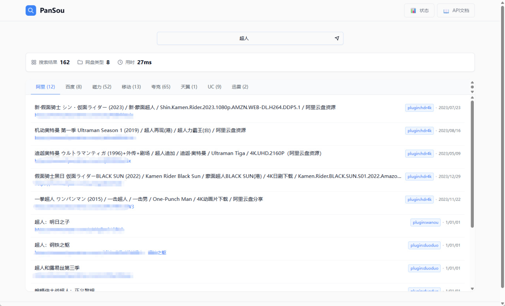Click the 假面骑士黑日 Black Sun result title
The height and width of the screenshot is (306, 505).
tap(218, 176)
